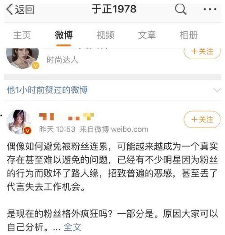The width and height of the screenshot is (225, 235).
Task: Tap the back arrow icon
Action: [x=9, y=9]
